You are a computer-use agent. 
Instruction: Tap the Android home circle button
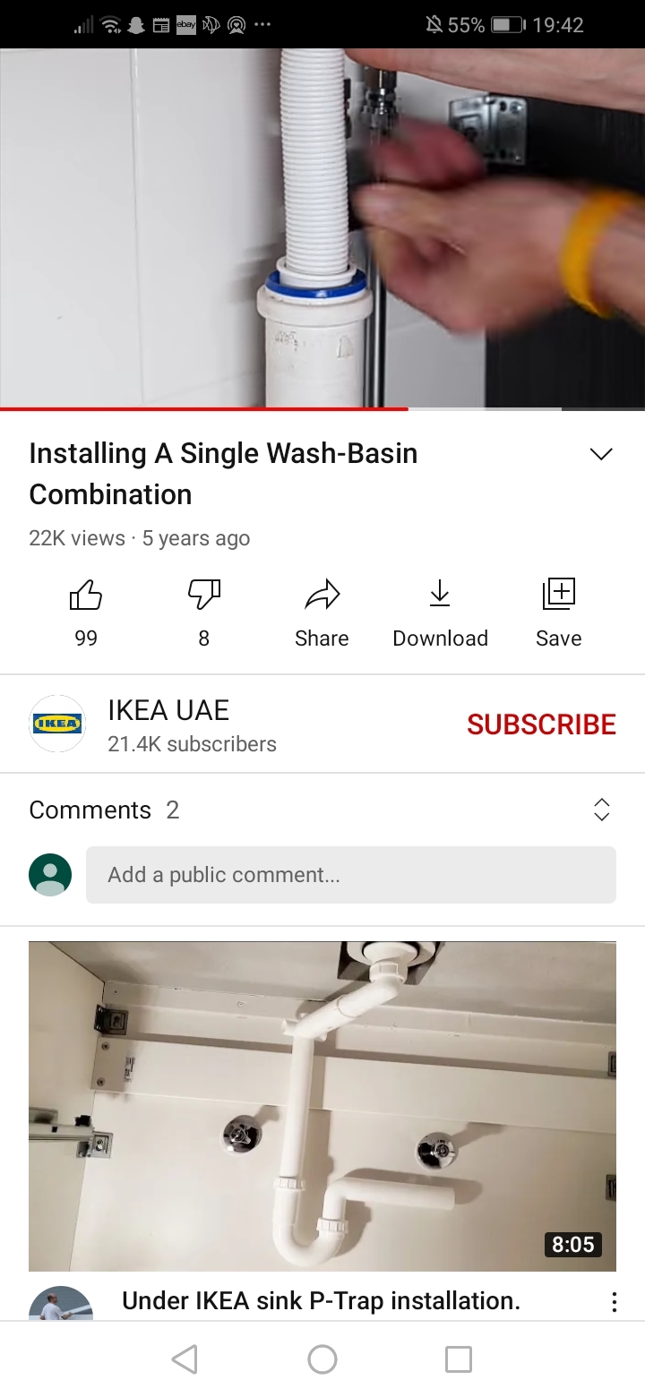click(322, 1359)
